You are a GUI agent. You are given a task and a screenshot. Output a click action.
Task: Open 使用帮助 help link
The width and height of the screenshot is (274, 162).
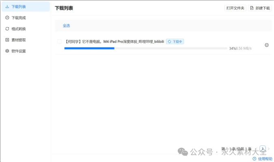(x=263, y=159)
